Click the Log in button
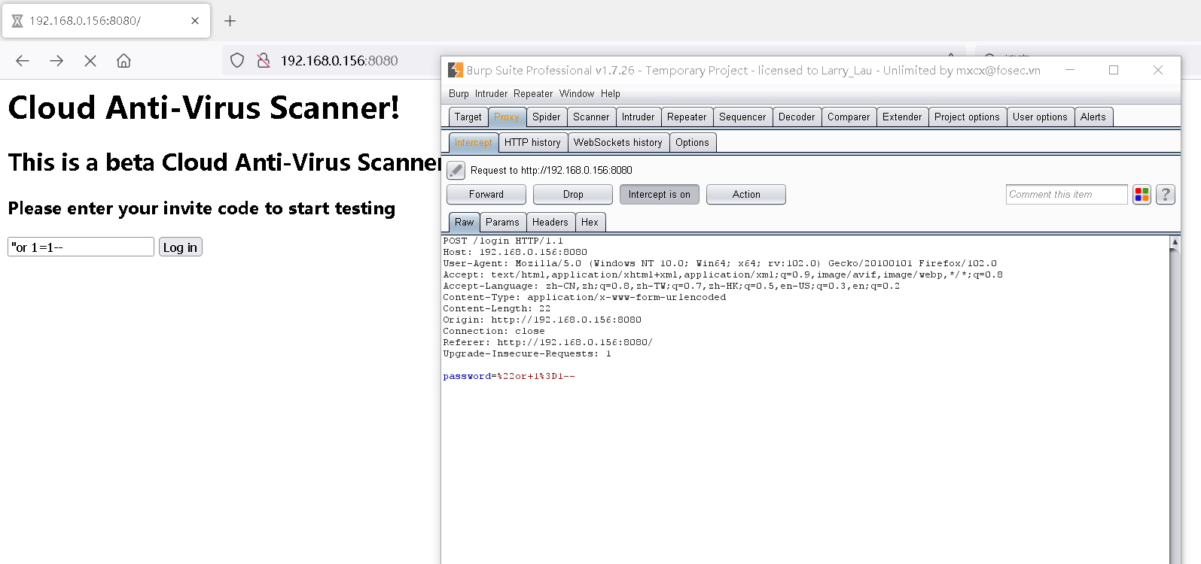 pos(180,247)
